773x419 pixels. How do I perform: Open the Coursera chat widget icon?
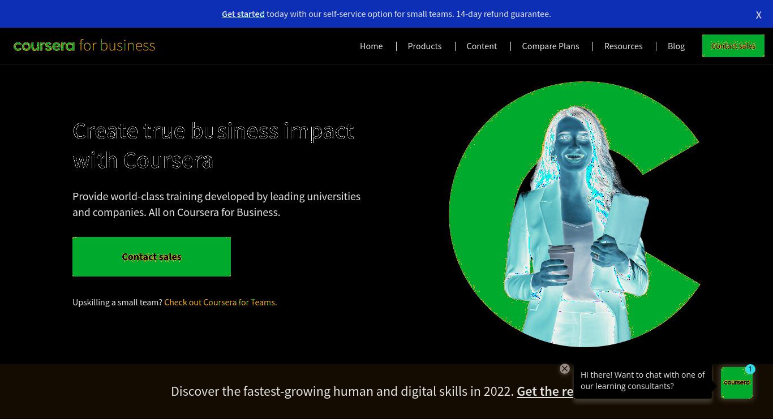tap(737, 383)
